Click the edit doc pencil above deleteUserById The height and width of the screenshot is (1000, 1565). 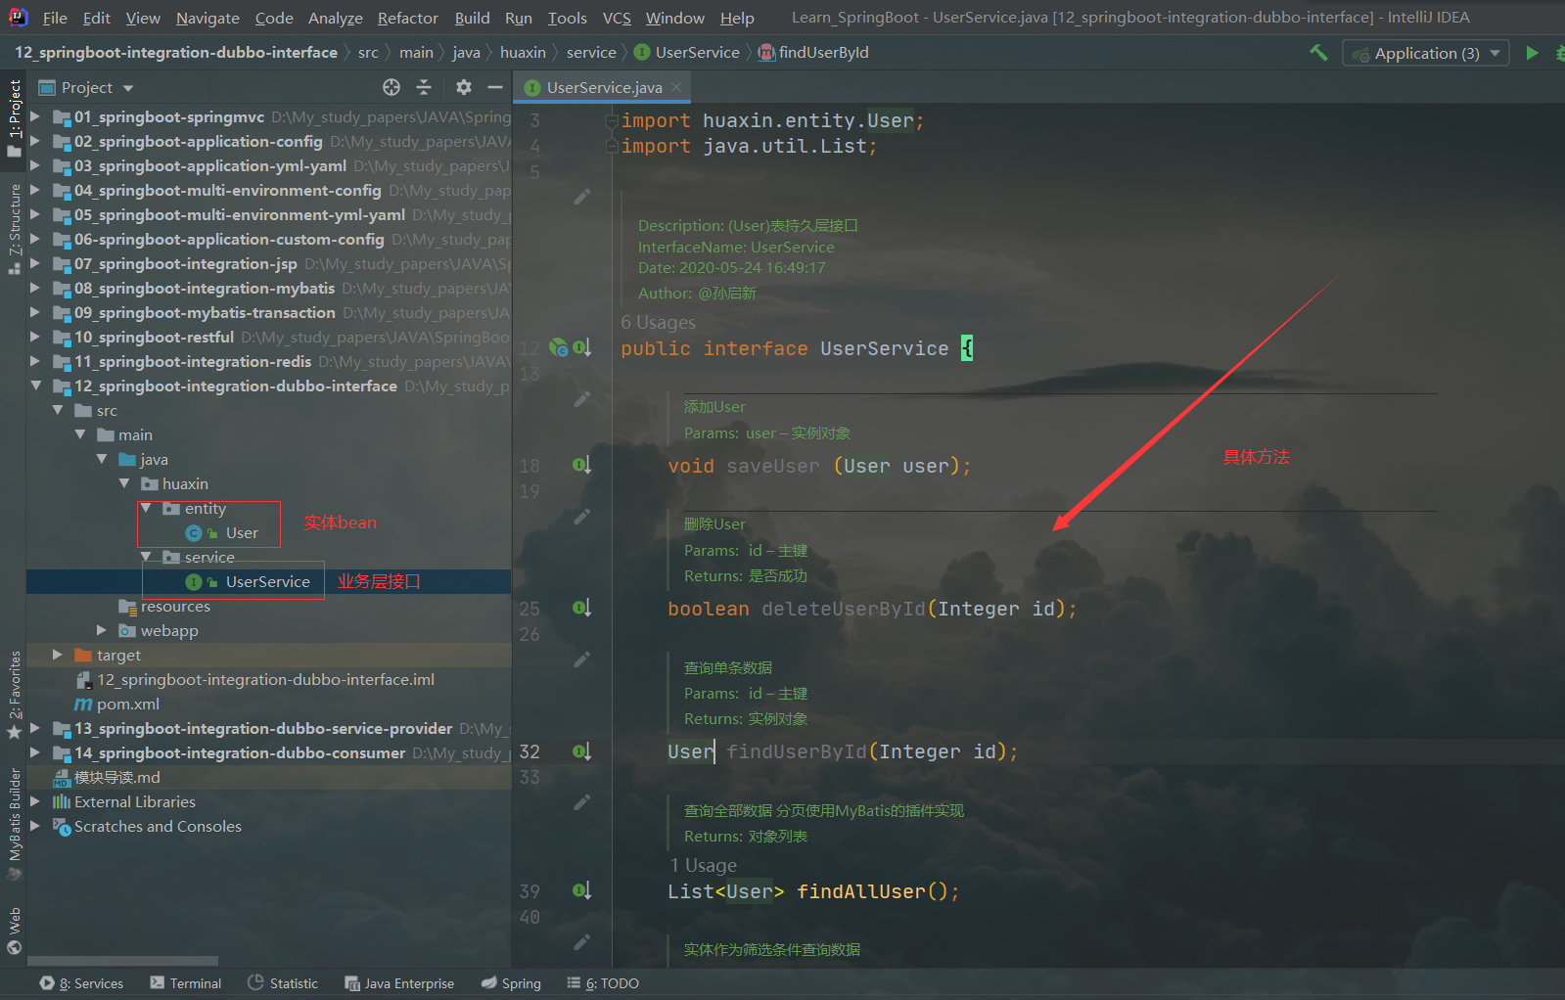[582, 516]
